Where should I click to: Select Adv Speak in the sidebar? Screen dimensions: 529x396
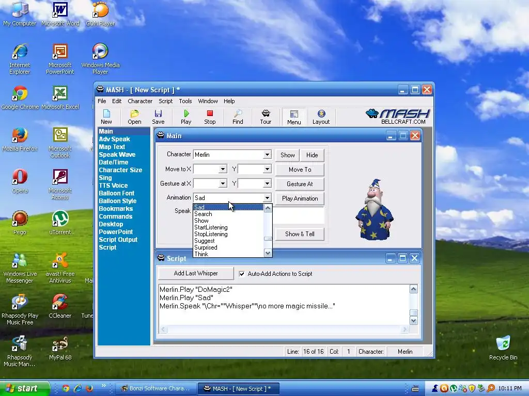pyautogui.click(x=114, y=139)
